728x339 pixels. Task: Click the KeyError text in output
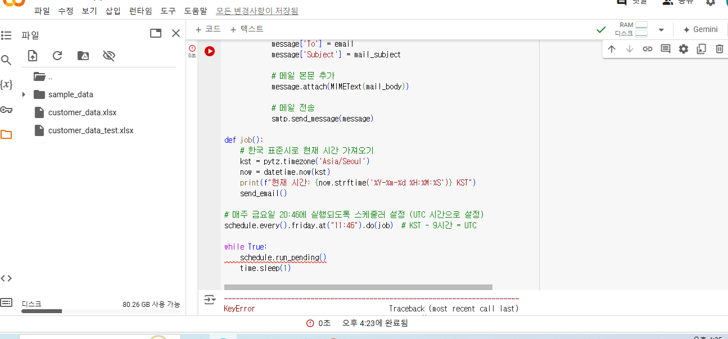(x=239, y=309)
